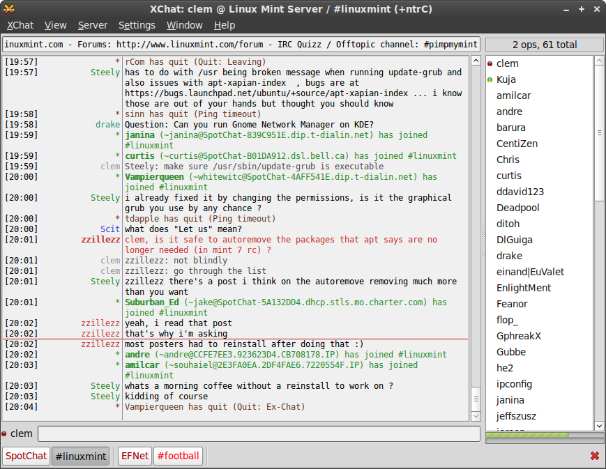Open the Help menu

225,26
